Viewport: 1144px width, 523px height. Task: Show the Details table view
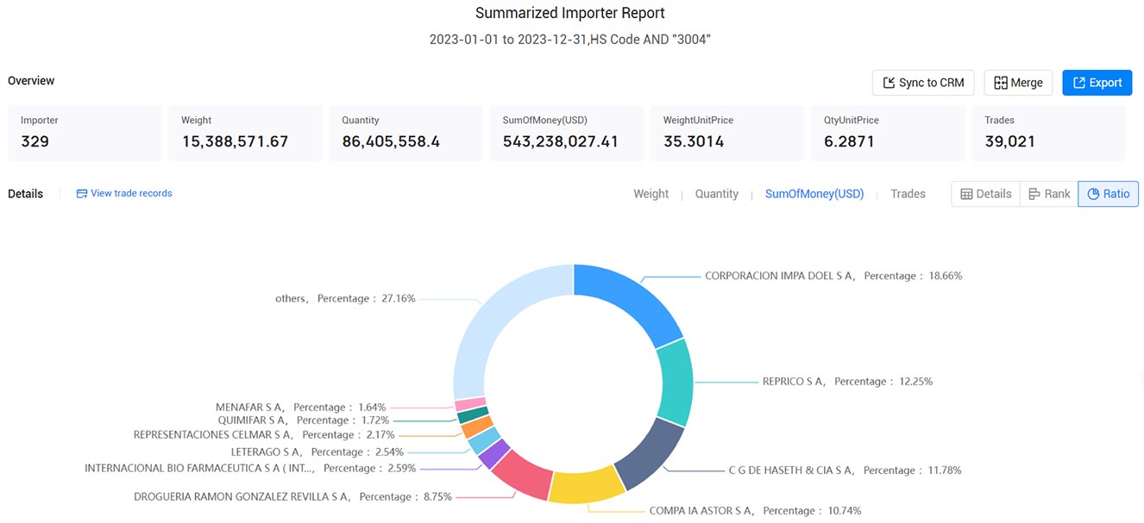(x=985, y=194)
